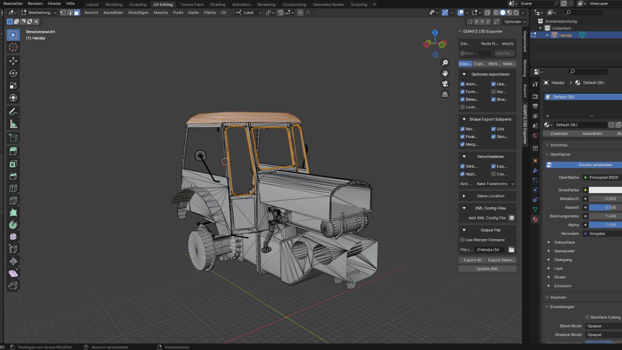Click plus icon beside Add XML Config File
Image resolution: width=622 pixels, height=350 pixels.
(511, 218)
